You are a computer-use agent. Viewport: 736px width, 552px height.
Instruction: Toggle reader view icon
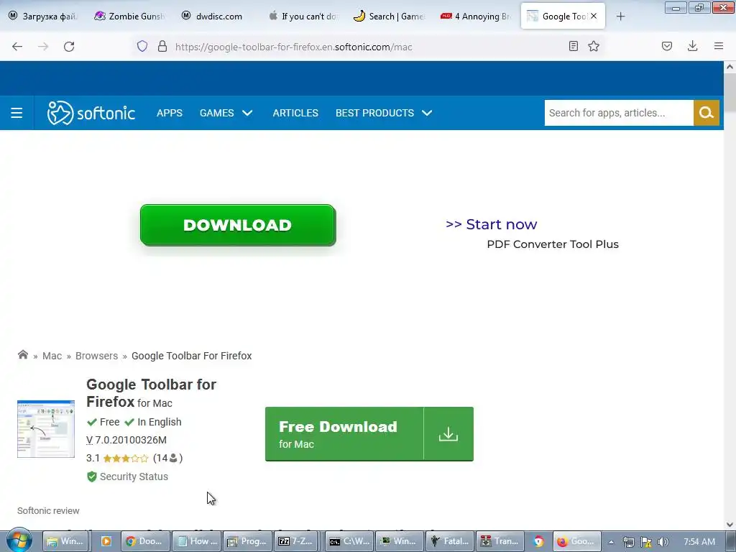coord(573,46)
